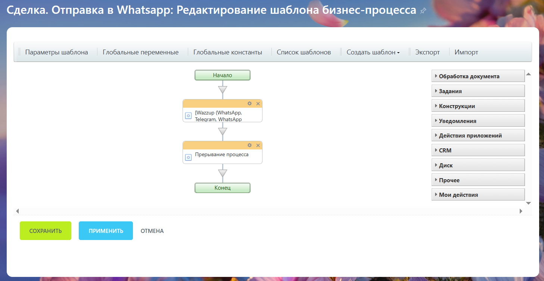This screenshot has width=544, height=281.
Task: Select the Конец node
Action: 223,188
